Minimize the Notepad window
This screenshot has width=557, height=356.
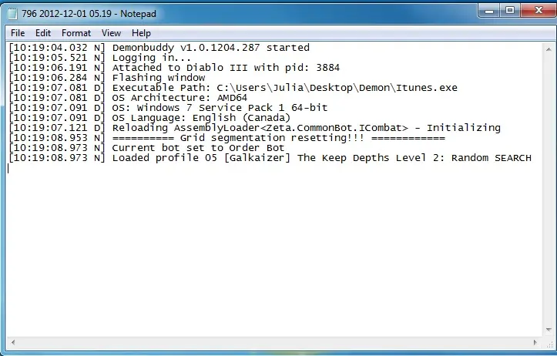[489, 11]
